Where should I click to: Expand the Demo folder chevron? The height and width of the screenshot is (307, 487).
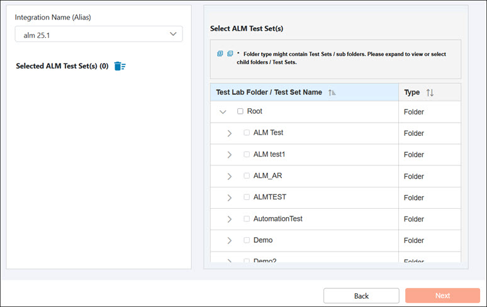coord(229,240)
